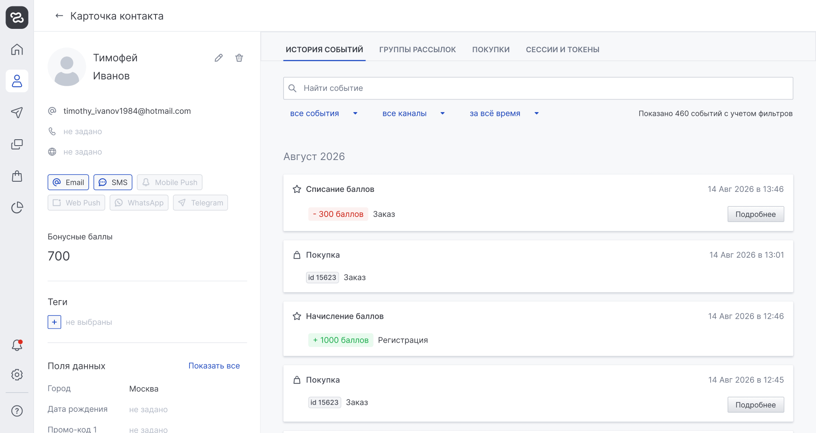
Task: Focus the 'Найти событие' search field
Action: (x=538, y=88)
